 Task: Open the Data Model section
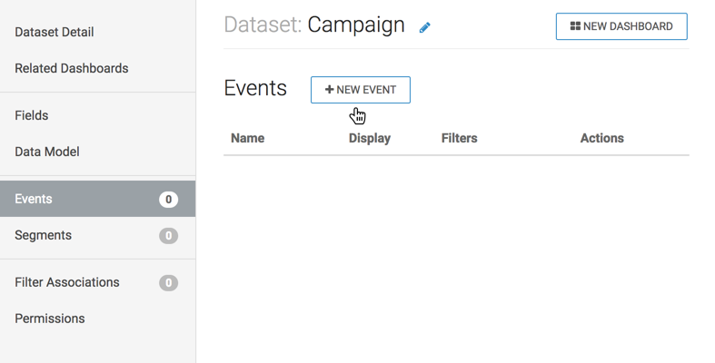[47, 152]
